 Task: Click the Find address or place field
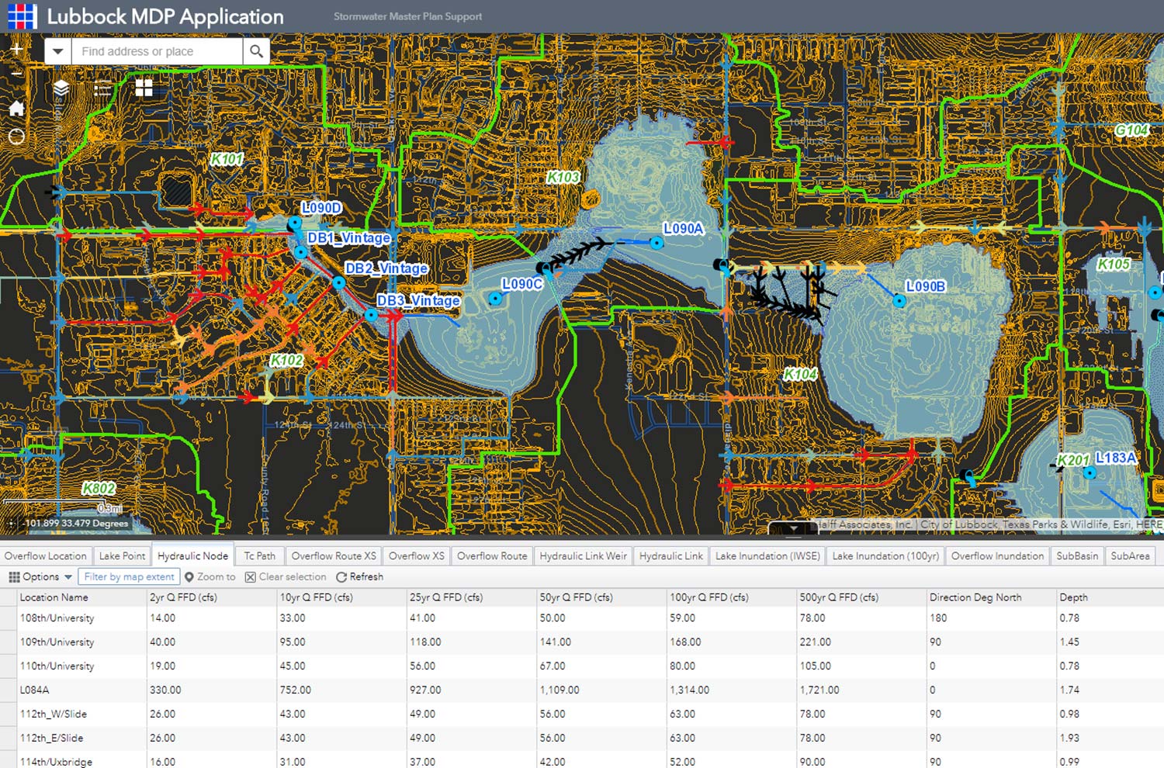157,51
